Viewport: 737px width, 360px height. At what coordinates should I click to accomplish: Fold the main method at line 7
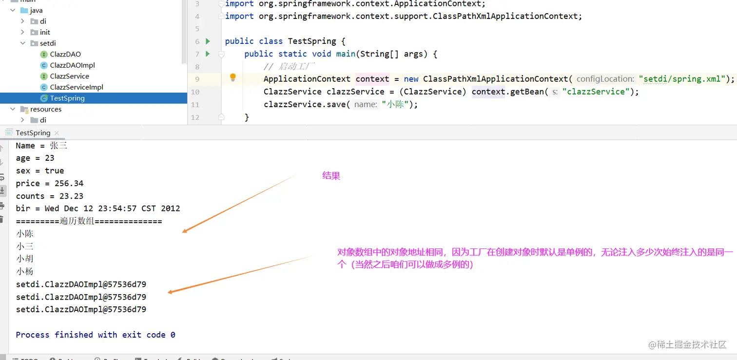(221, 54)
